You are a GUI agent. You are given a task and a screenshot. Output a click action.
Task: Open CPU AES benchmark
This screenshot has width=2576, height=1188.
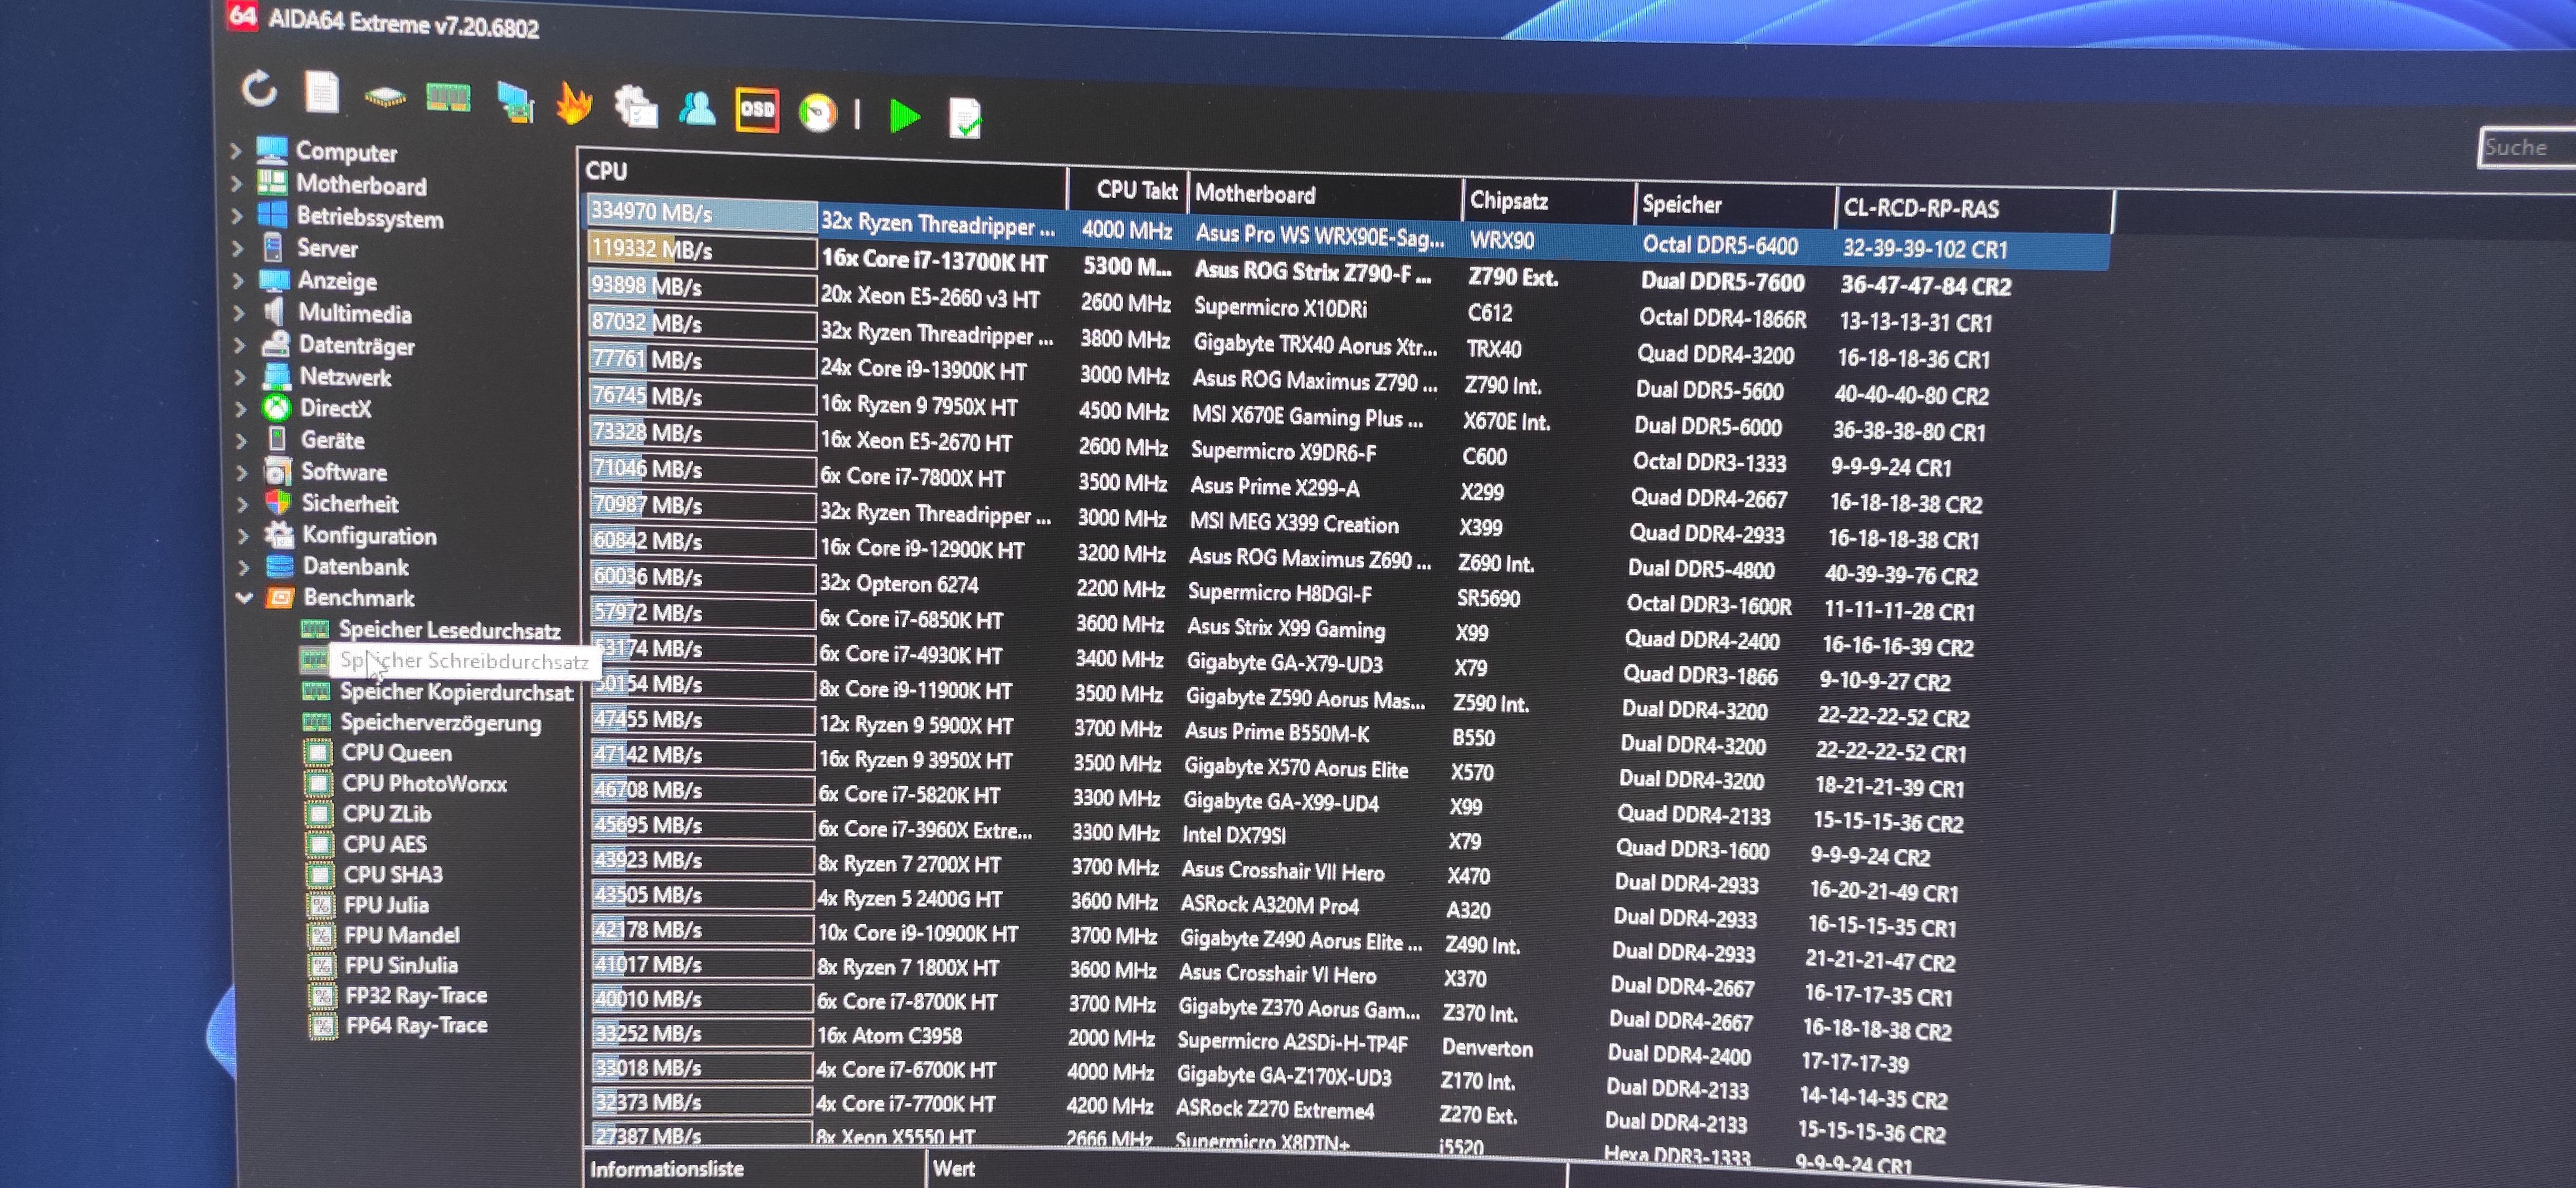point(385,845)
